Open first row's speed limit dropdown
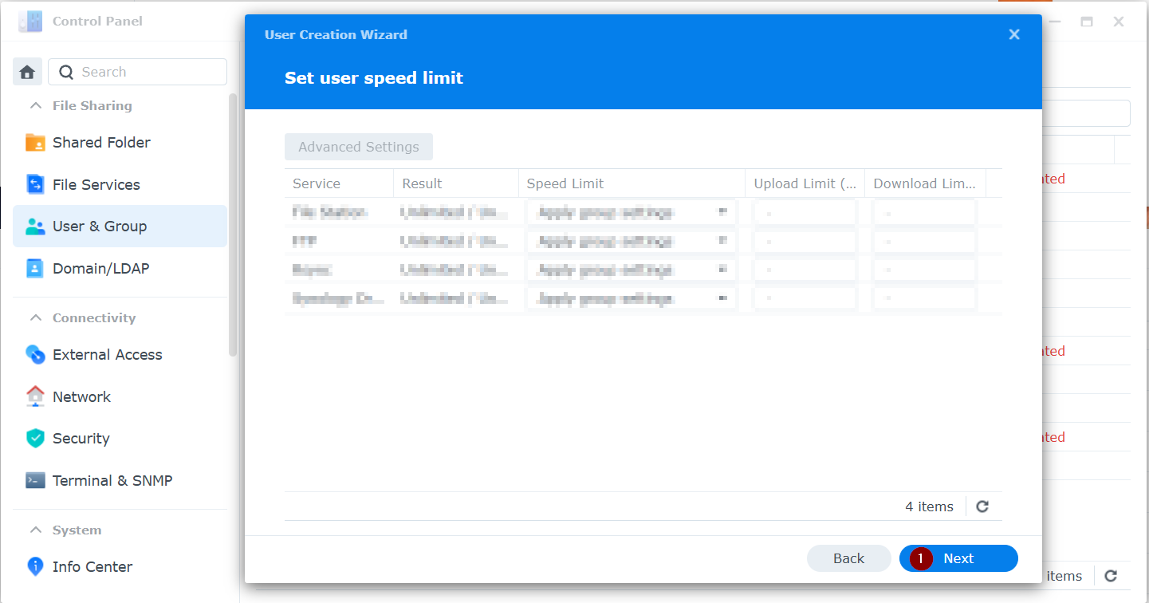The width and height of the screenshot is (1149, 603). [631, 212]
